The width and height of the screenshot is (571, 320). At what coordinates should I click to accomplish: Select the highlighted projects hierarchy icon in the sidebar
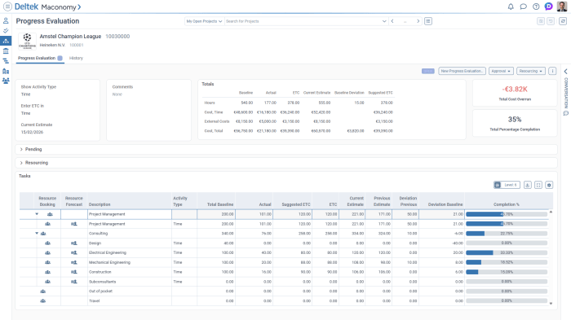pyautogui.click(x=6, y=41)
